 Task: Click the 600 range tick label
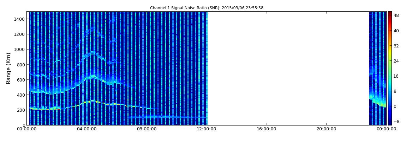[x=21, y=80]
